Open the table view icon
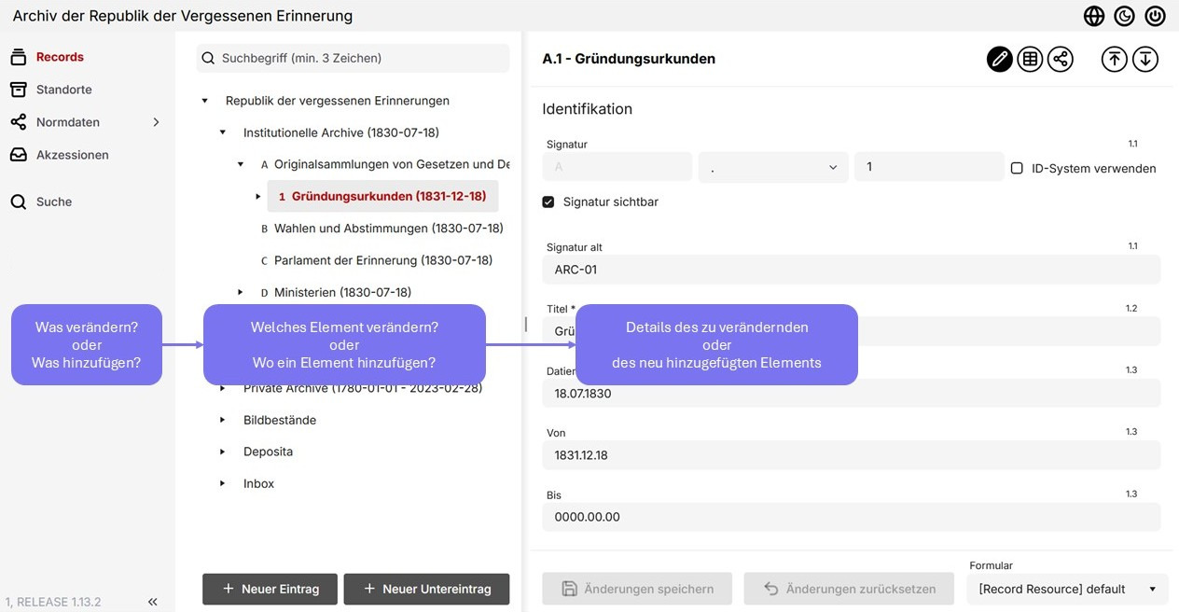The height and width of the screenshot is (612, 1179). point(1030,59)
